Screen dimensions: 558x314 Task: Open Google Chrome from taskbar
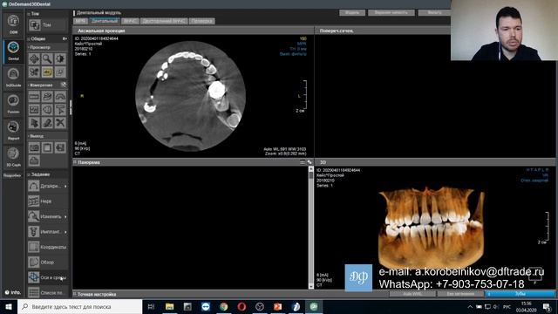coord(223,306)
